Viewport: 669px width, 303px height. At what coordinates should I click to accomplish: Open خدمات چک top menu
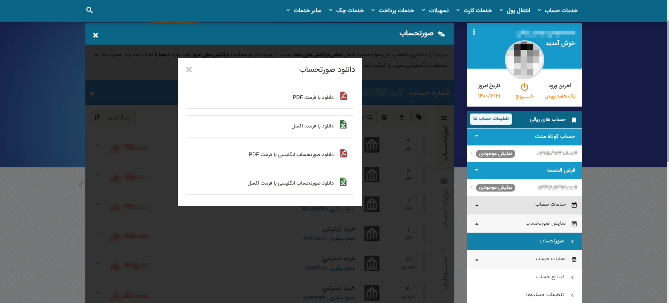(x=346, y=10)
